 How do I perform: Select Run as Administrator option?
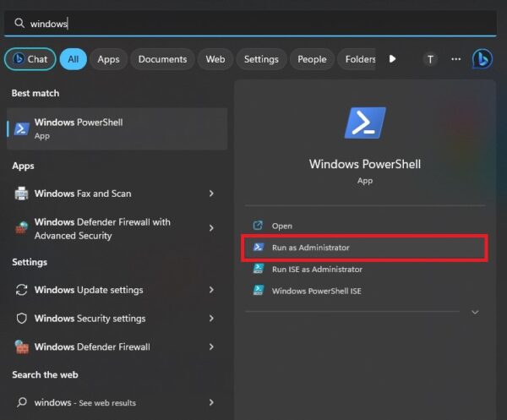point(310,248)
